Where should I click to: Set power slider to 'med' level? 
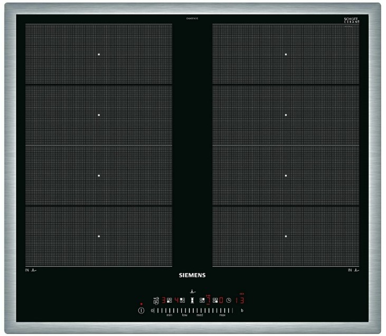click(x=200, y=311)
